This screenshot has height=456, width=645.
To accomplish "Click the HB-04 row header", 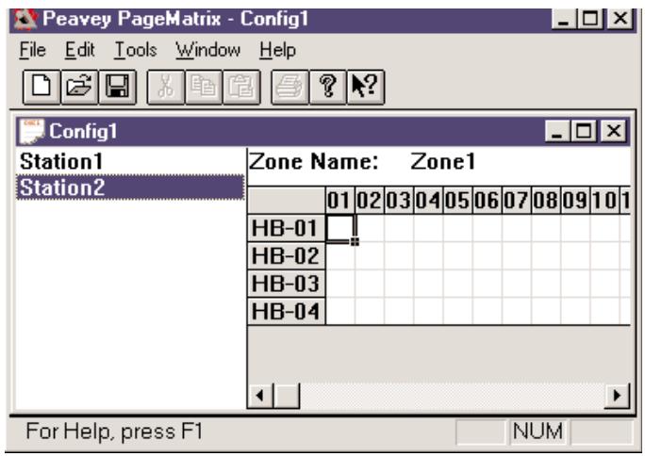I will tap(287, 311).
